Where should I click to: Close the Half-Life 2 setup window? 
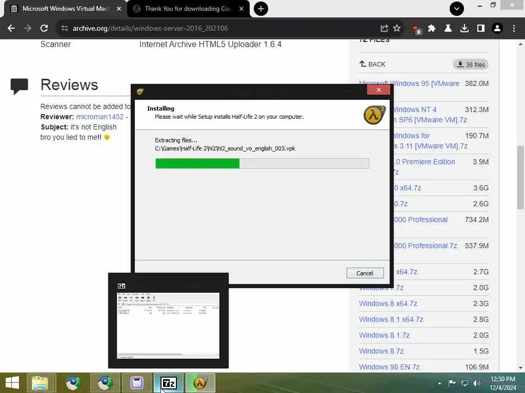[x=379, y=90]
